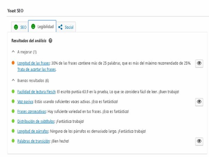The image size is (209, 157).
Task: Open the Social tab
Action: (66, 27)
